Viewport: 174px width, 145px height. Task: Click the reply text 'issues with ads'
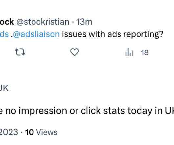[x=92, y=34]
